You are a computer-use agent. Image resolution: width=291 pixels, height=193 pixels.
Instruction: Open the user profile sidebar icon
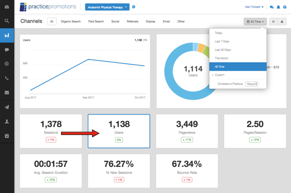click(7, 121)
